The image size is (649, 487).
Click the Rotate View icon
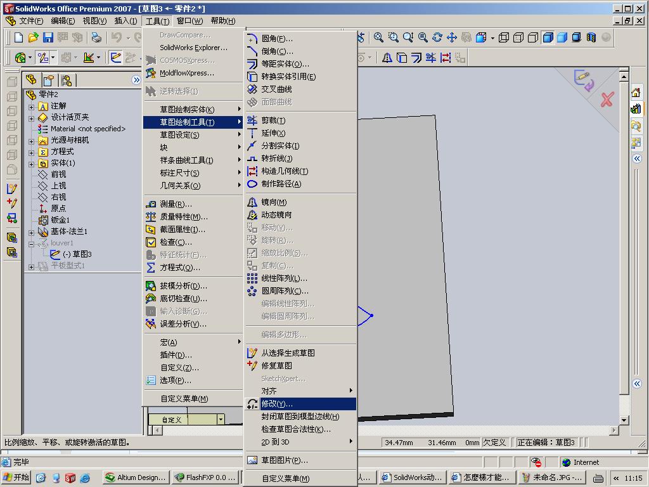pyautogui.click(x=437, y=37)
